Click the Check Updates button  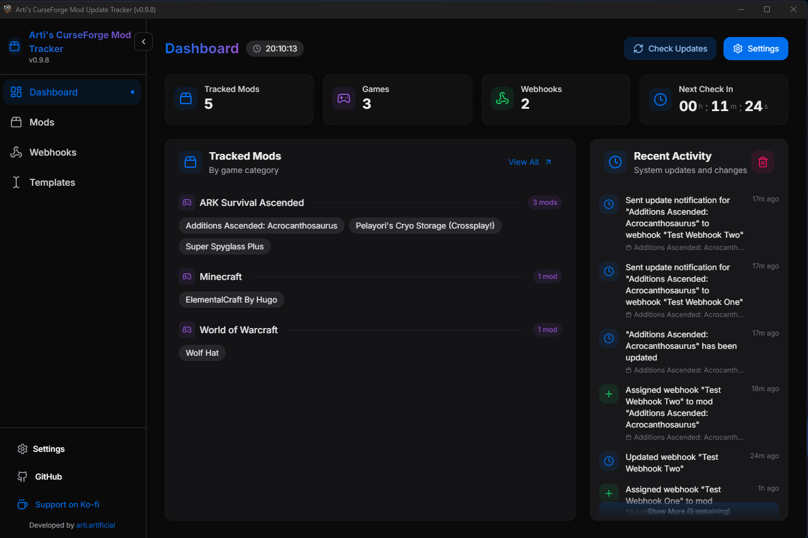(x=670, y=49)
